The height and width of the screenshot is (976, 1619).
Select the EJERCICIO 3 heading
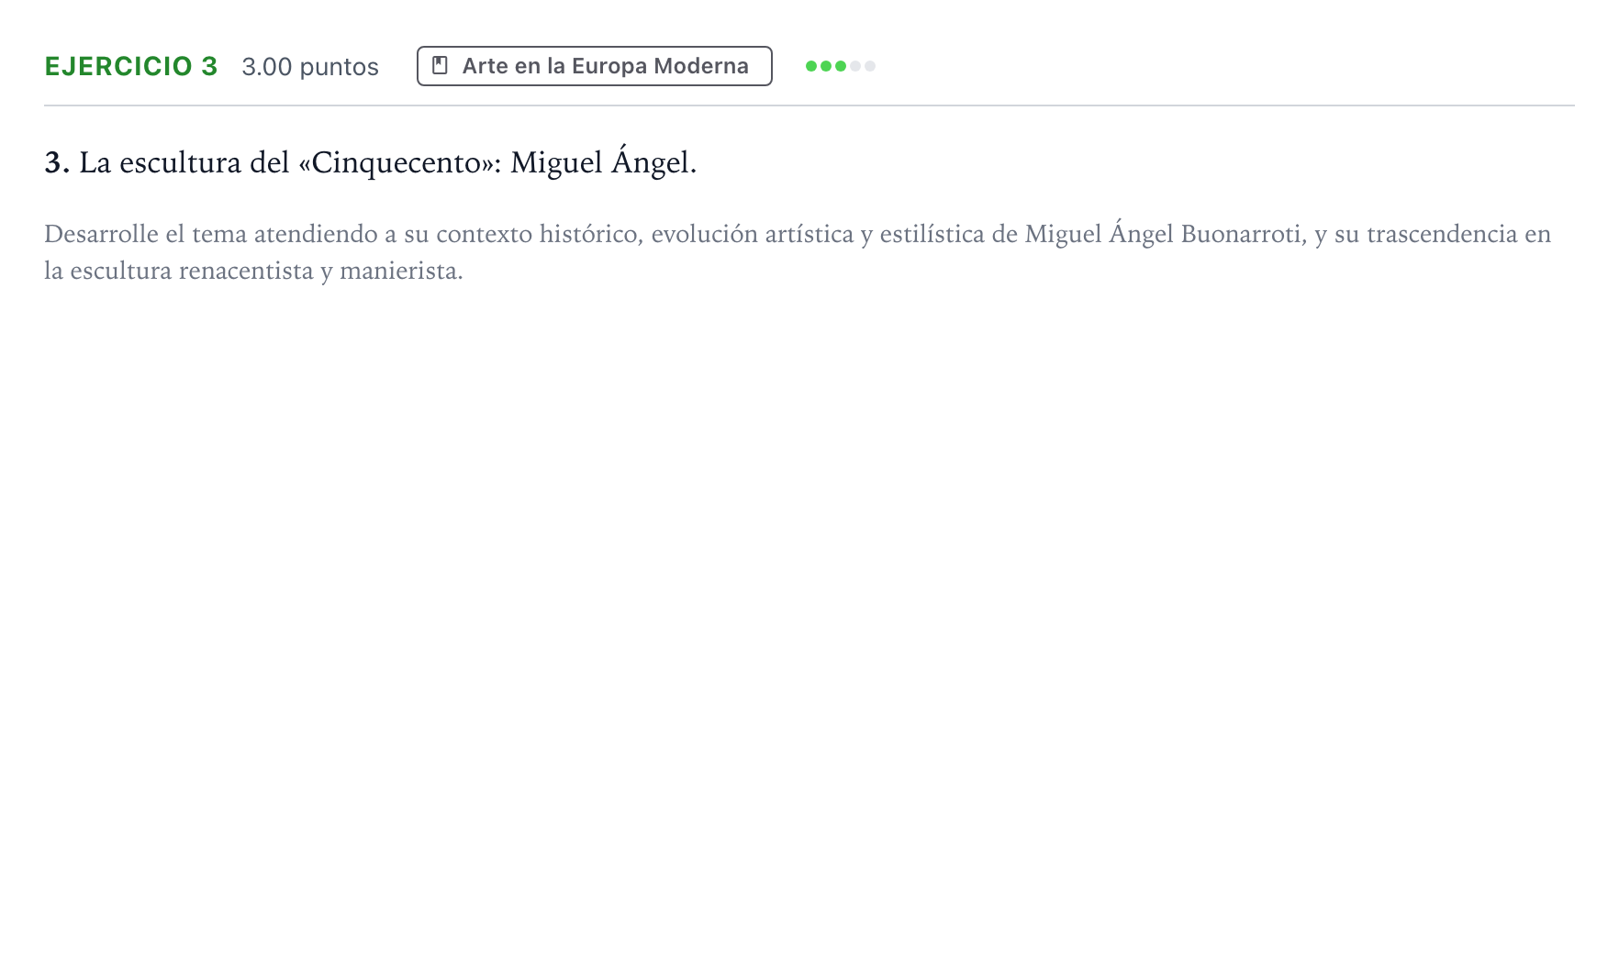tap(131, 66)
